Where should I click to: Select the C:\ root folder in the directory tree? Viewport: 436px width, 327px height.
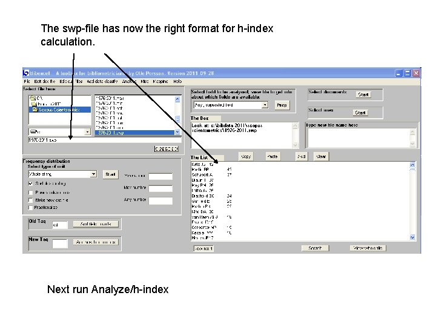pos(40,98)
